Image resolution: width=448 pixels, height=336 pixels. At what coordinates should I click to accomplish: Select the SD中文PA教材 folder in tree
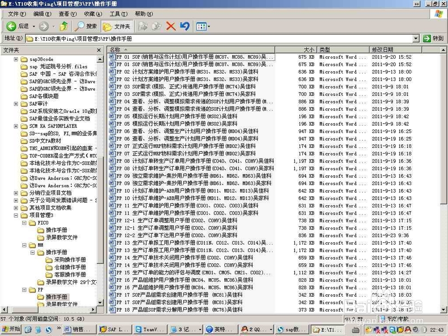tap(45, 141)
